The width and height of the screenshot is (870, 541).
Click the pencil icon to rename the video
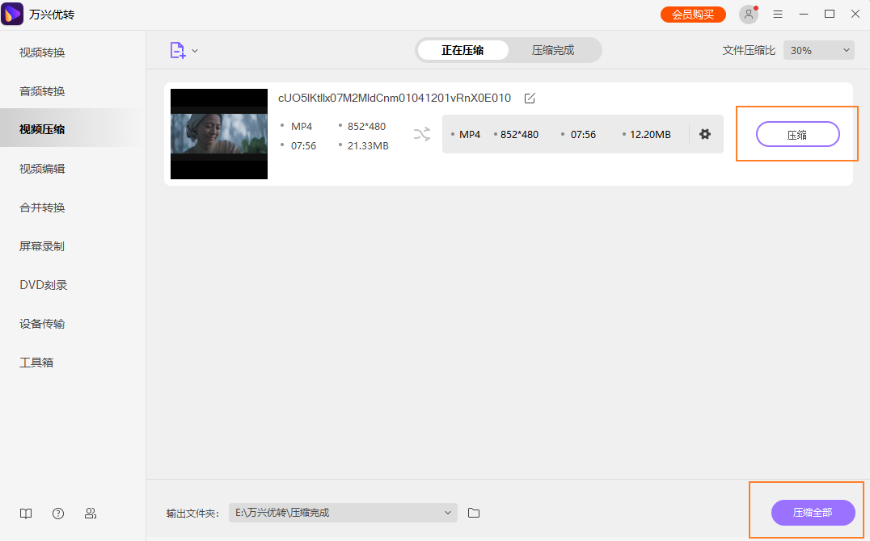pyautogui.click(x=530, y=99)
